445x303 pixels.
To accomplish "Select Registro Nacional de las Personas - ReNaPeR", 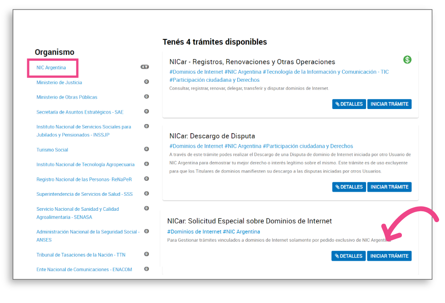I will [84, 179].
